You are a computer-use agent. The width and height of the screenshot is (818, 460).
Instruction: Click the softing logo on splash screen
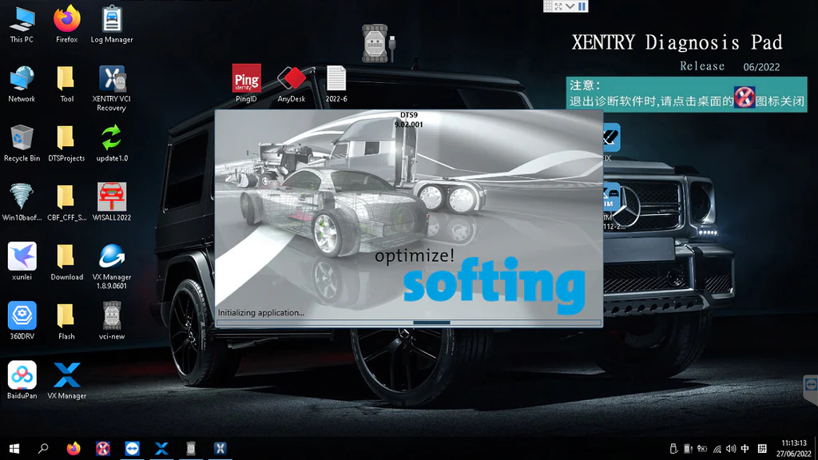[494, 285]
